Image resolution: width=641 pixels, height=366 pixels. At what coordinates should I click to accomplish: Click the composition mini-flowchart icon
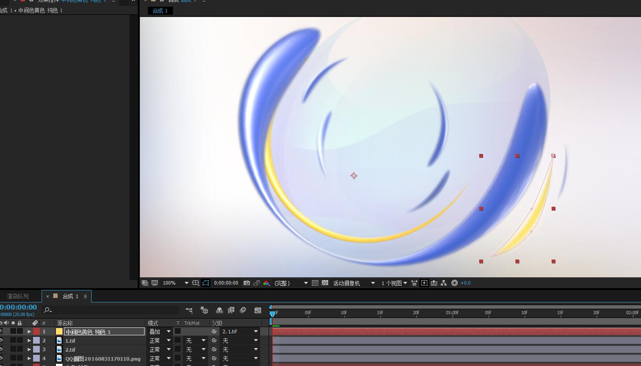coord(190,310)
